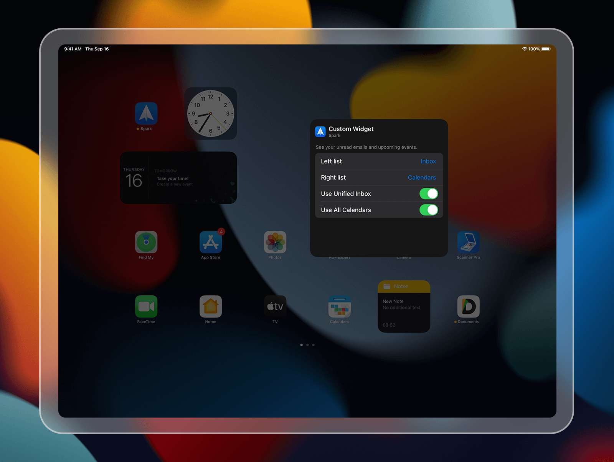Open the Spark app icon
Viewport: 614px width, 462px height.
pyautogui.click(x=146, y=113)
